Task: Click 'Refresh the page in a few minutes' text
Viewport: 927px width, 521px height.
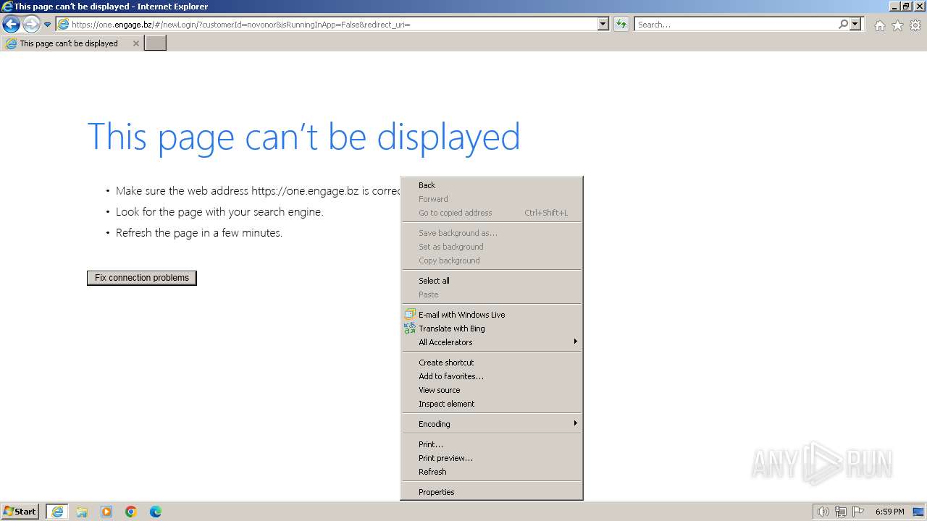Action: pyautogui.click(x=199, y=233)
